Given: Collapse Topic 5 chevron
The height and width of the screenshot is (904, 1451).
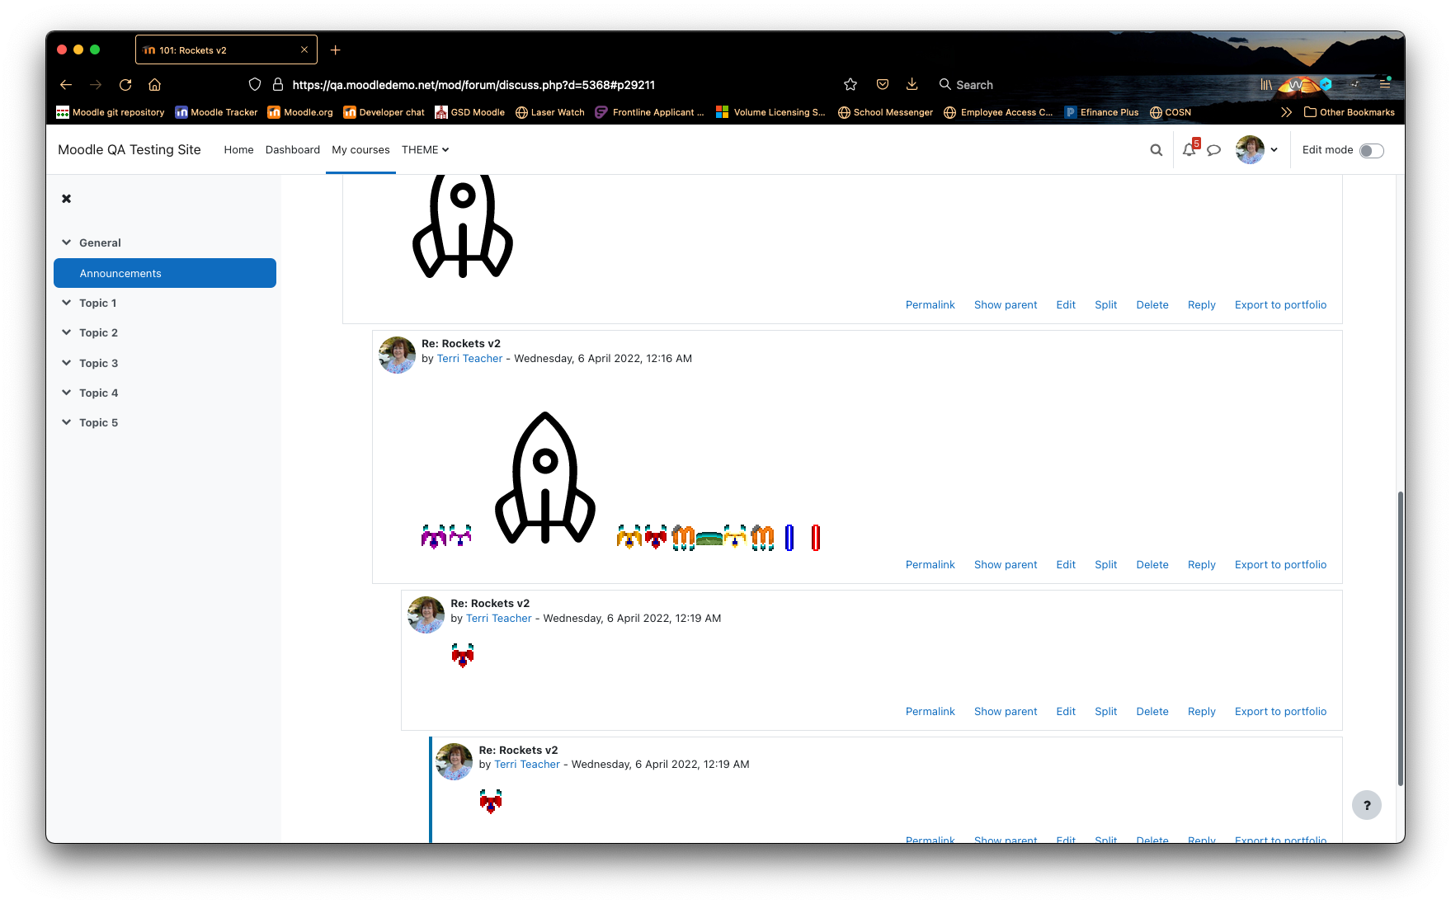Looking at the screenshot, I should (66, 422).
